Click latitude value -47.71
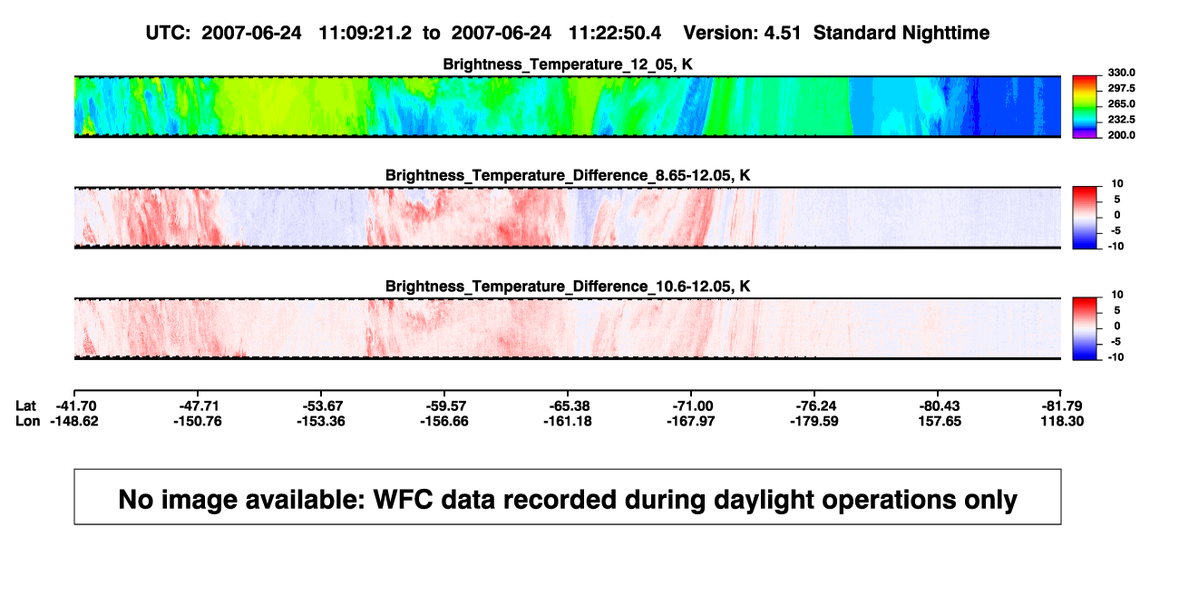The image size is (1179, 605). pos(197,405)
